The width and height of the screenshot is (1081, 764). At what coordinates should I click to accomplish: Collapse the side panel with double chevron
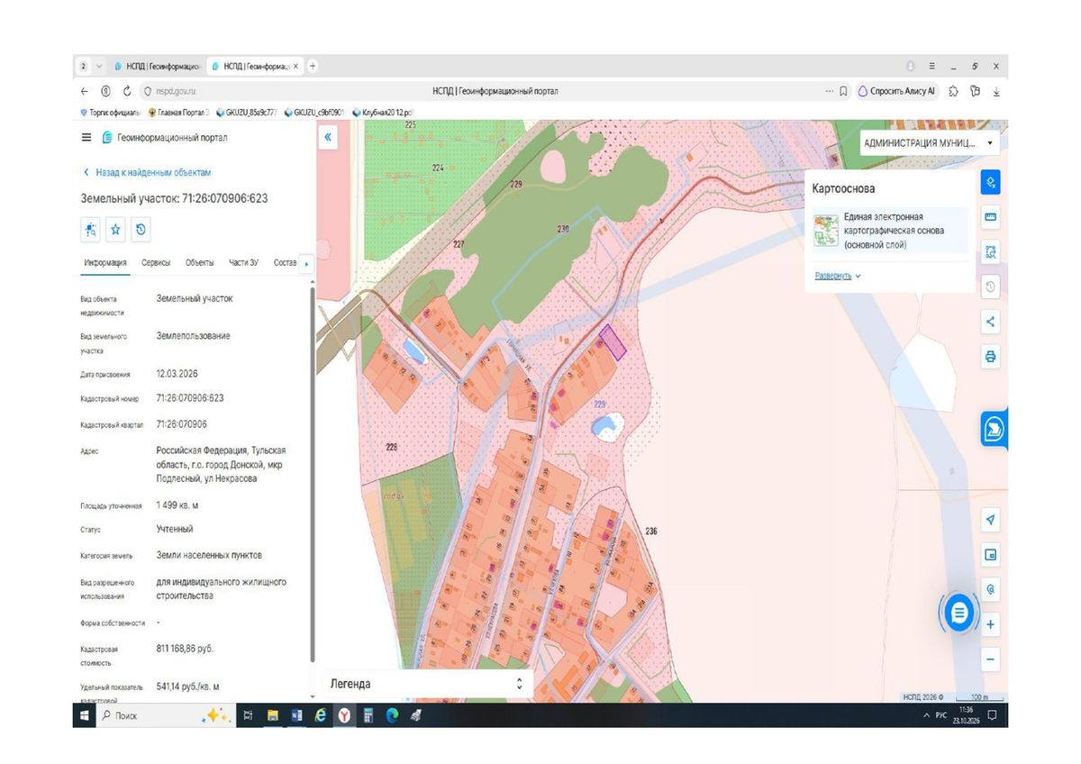tap(328, 138)
